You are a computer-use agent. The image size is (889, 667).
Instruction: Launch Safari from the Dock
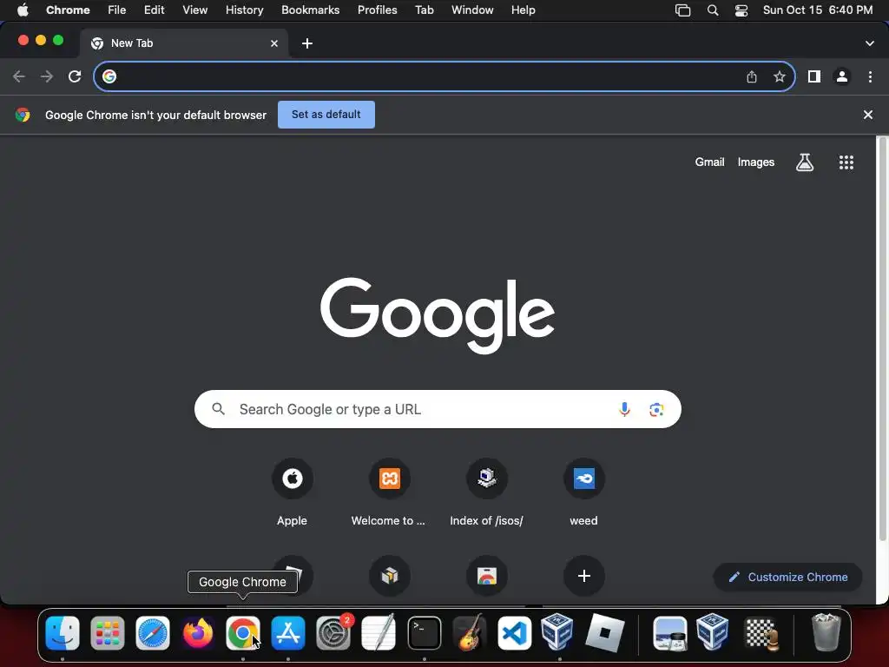(x=153, y=632)
